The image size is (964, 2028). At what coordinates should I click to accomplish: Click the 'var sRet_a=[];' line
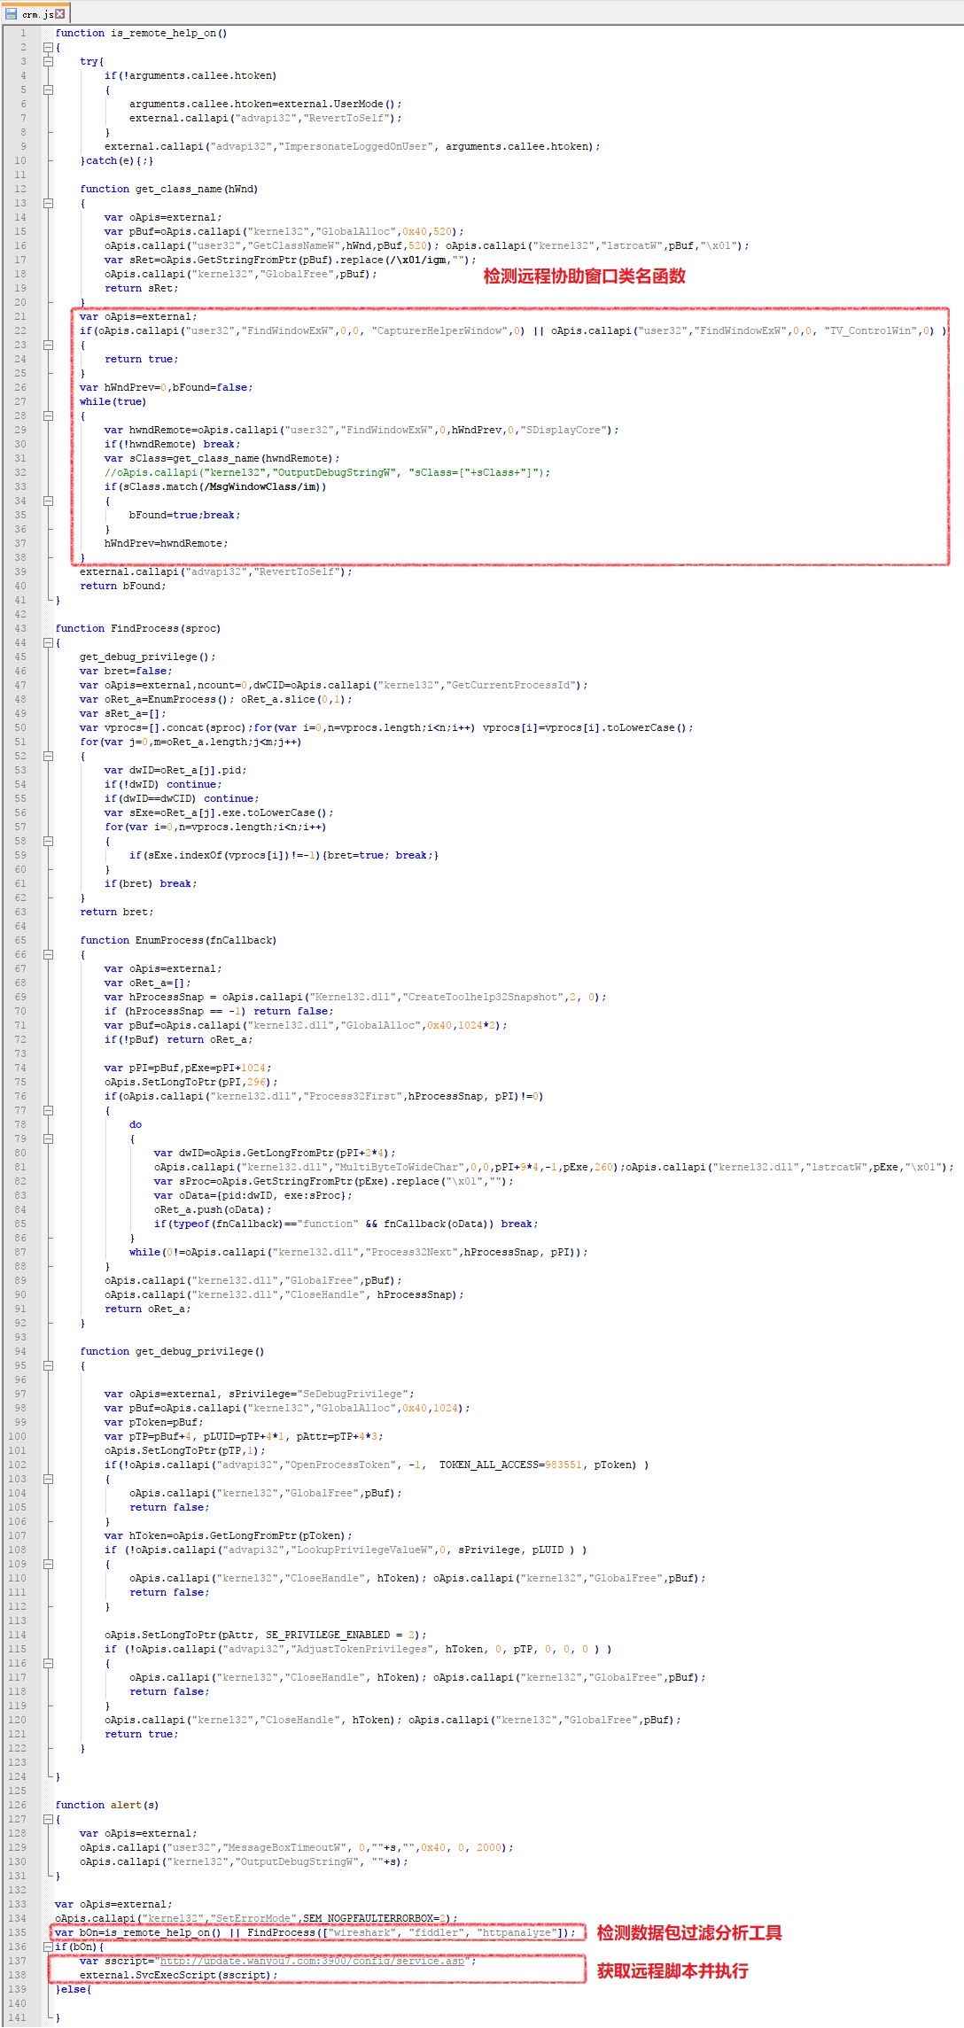(x=122, y=713)
